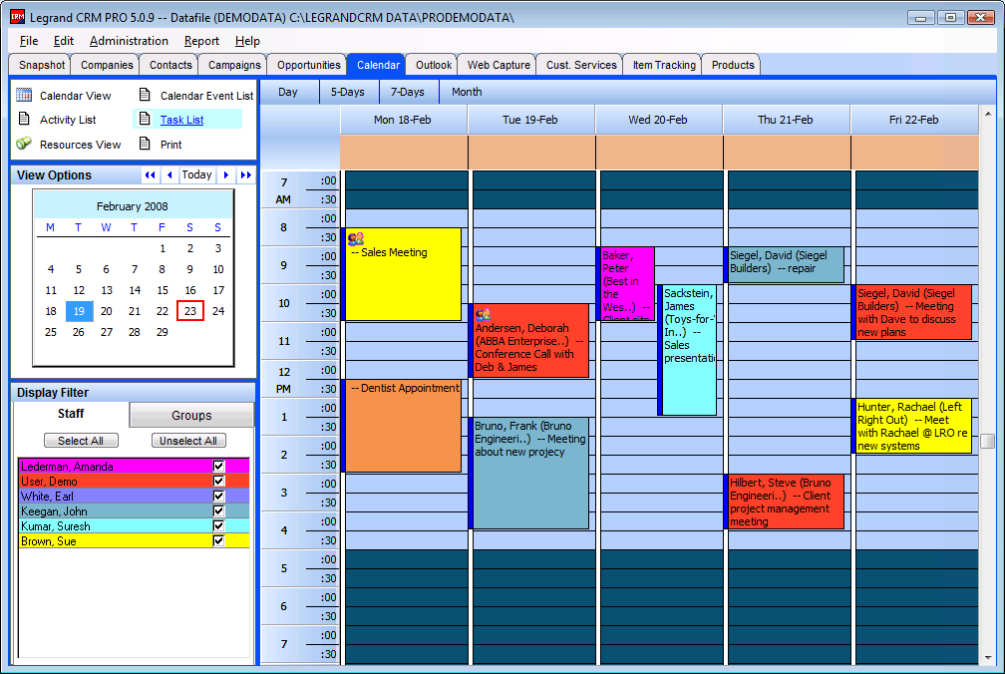The height and width of the screenshot is (674, 1005).
Task: Open the Item Tracking tab
Action: [x=664, y=65]
